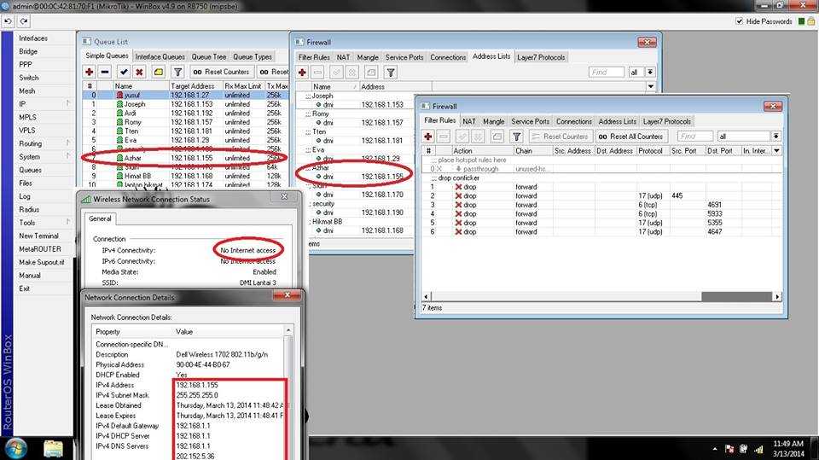Viewport: 819px width, 460px height.
Task: Select NAT tab in the front Firewall window
Action: click(469, 121)
